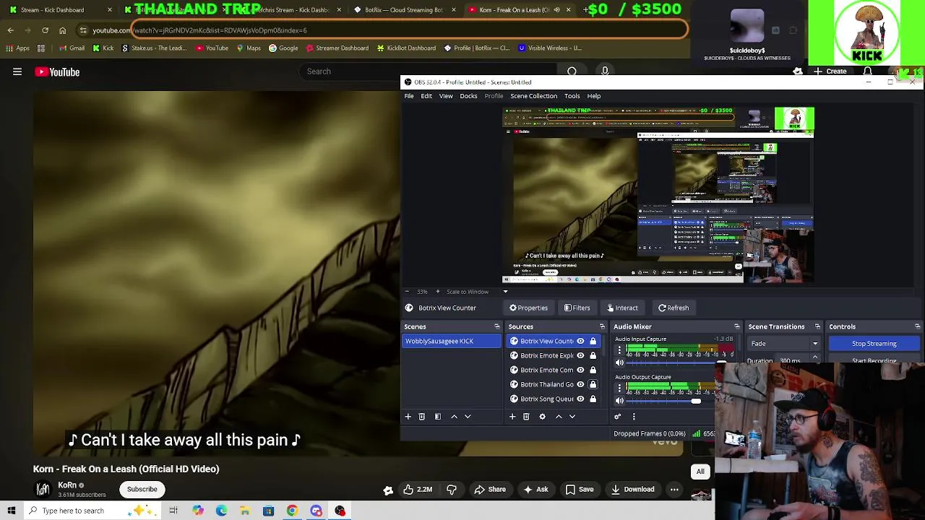The height and width of the screenshot is (520, 925).
Task: Open more actions ellipsis under video
Action: coord(674,489)
